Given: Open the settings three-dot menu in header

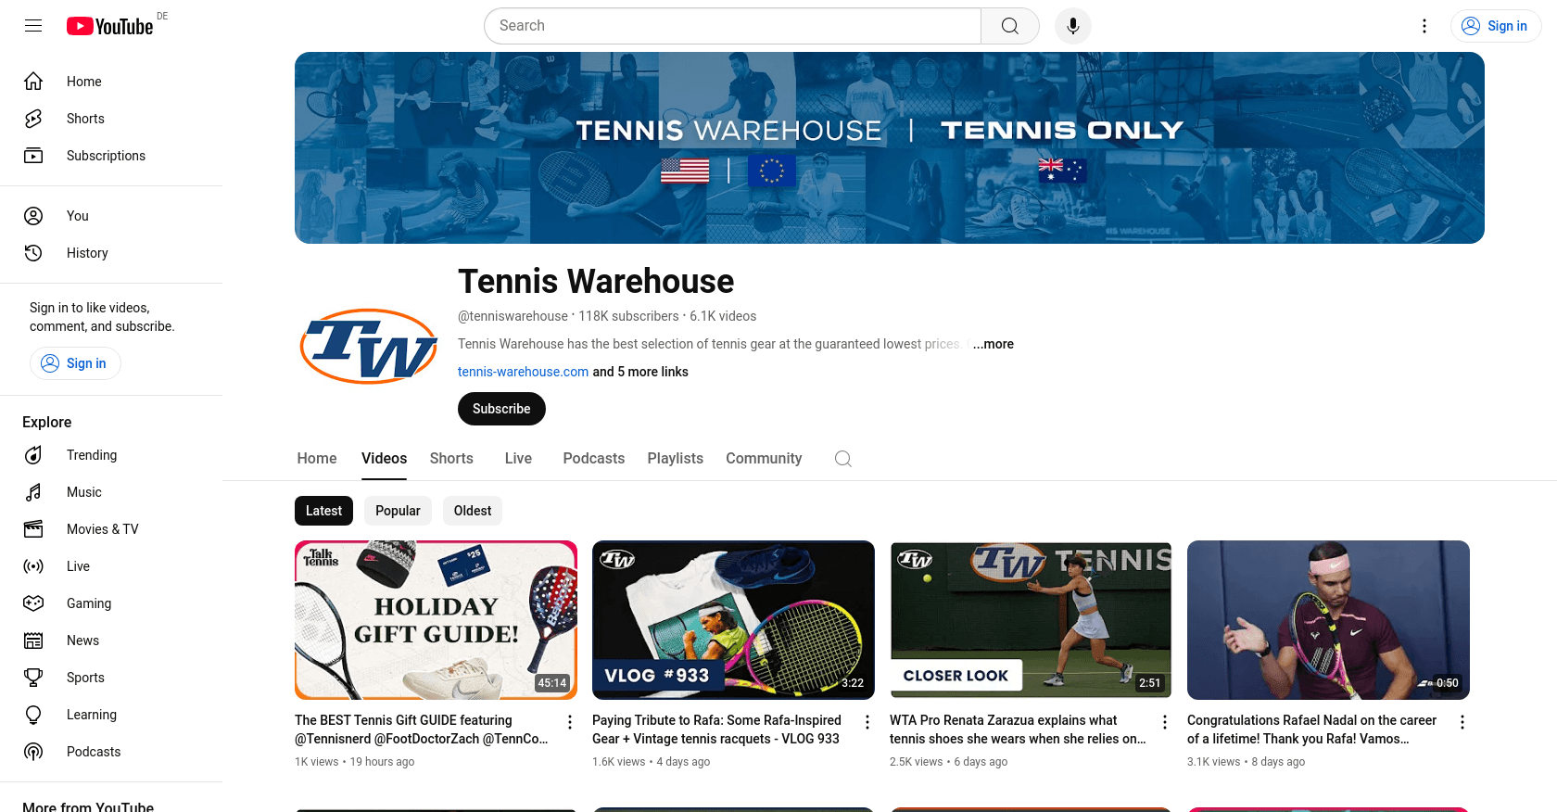Looking at the screenshot, I should pyautogui.click(x=1424, y=26).
